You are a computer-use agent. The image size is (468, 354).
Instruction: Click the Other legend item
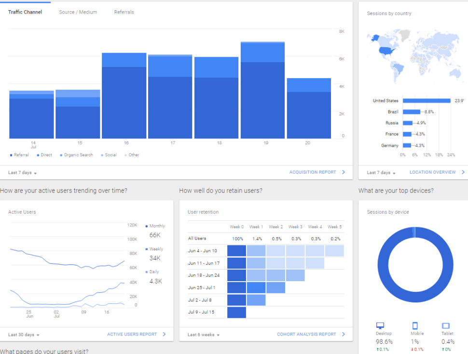tap(132, 155)
